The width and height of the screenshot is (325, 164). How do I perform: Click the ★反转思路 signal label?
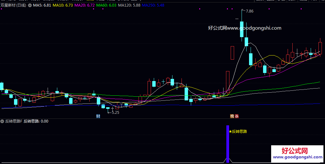[238, 131]
